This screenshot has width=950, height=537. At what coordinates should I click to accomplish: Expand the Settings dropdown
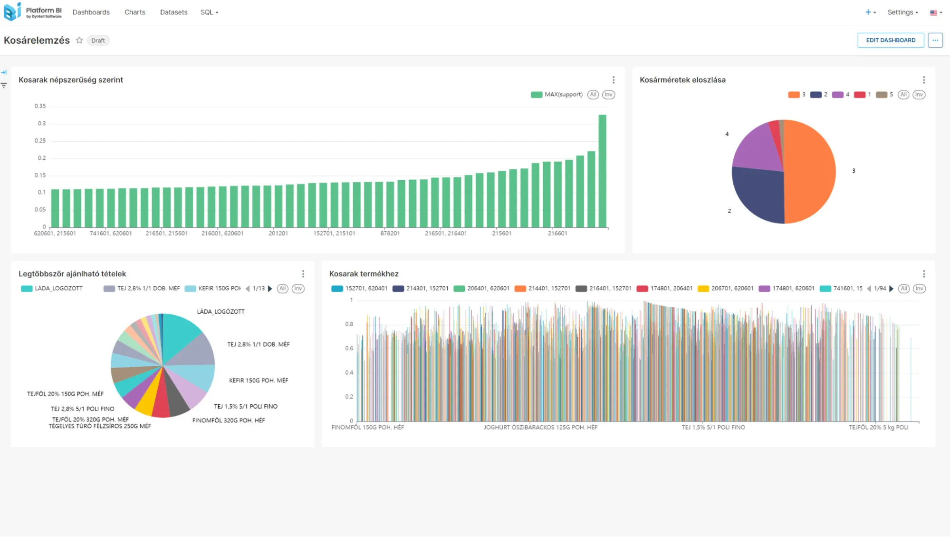tap(902, 12)
